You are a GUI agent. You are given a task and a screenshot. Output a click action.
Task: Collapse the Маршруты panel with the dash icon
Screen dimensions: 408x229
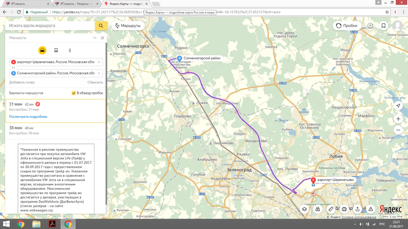[95, 38]
